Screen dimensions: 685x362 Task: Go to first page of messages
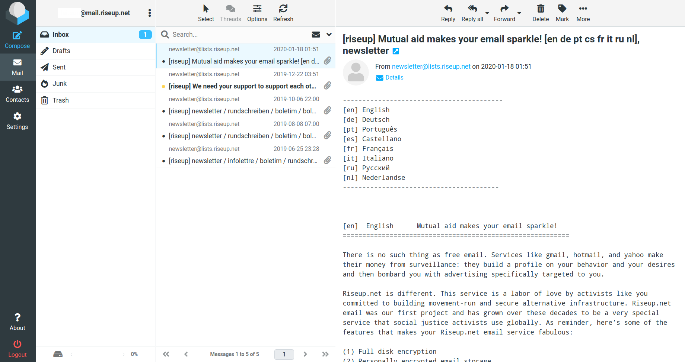pos(166,354)
